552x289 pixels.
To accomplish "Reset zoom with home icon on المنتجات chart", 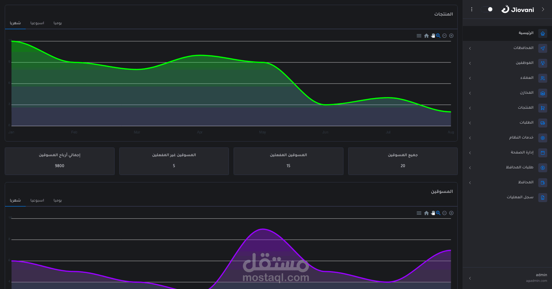I will click(x=426, y=36).
